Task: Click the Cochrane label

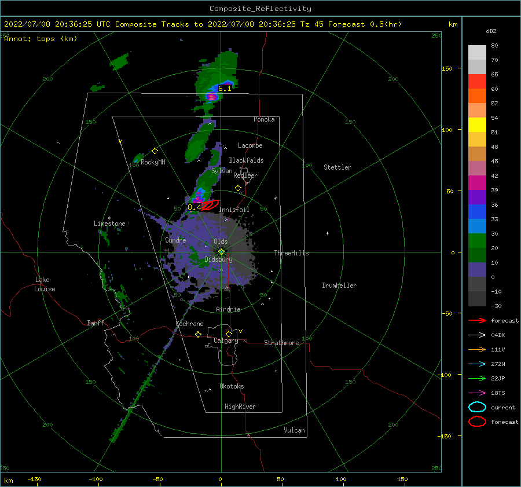Action: coord(189,324)
